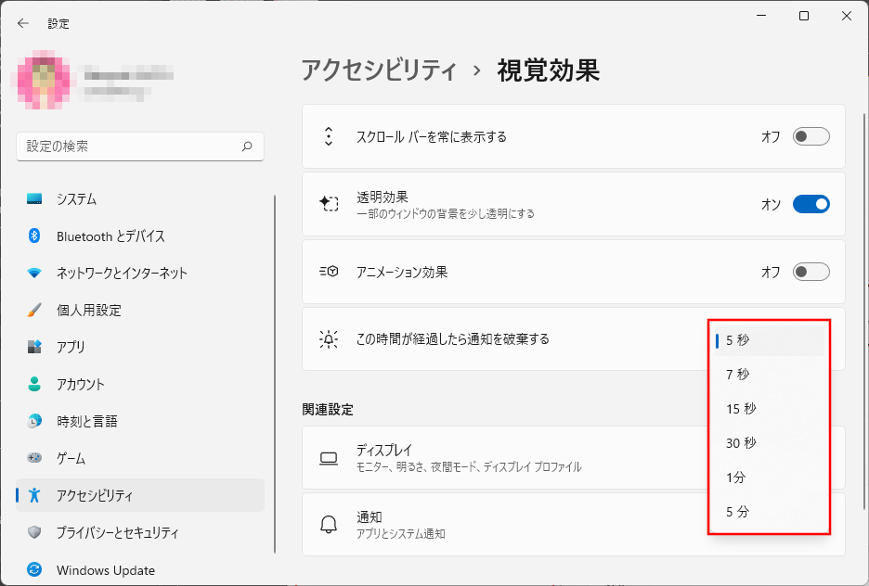Image resolution: width=869 pixels, height=586 pixels.
Task: Open アカウント in the sidebar
Action: point(81,385)
